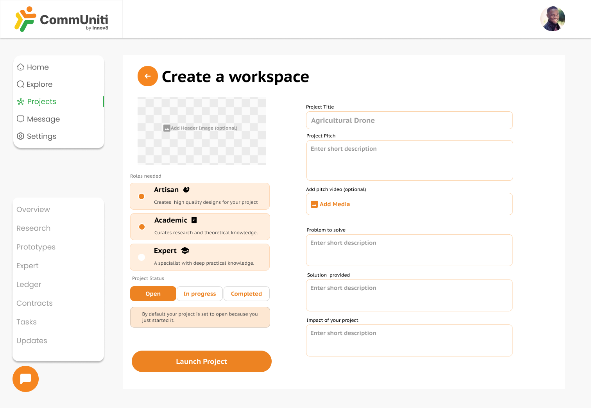The height and width of the screenshot is (408, 591).
Task: Click the CommUniti logo
Action: click(x=61, y=19)
